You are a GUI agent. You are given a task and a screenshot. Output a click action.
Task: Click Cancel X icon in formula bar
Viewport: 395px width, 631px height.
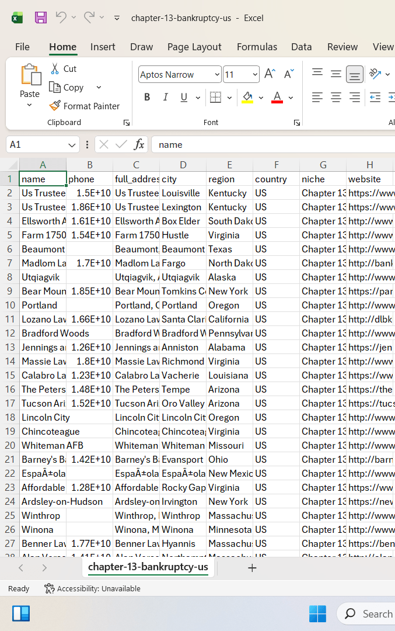pos(104,144)
